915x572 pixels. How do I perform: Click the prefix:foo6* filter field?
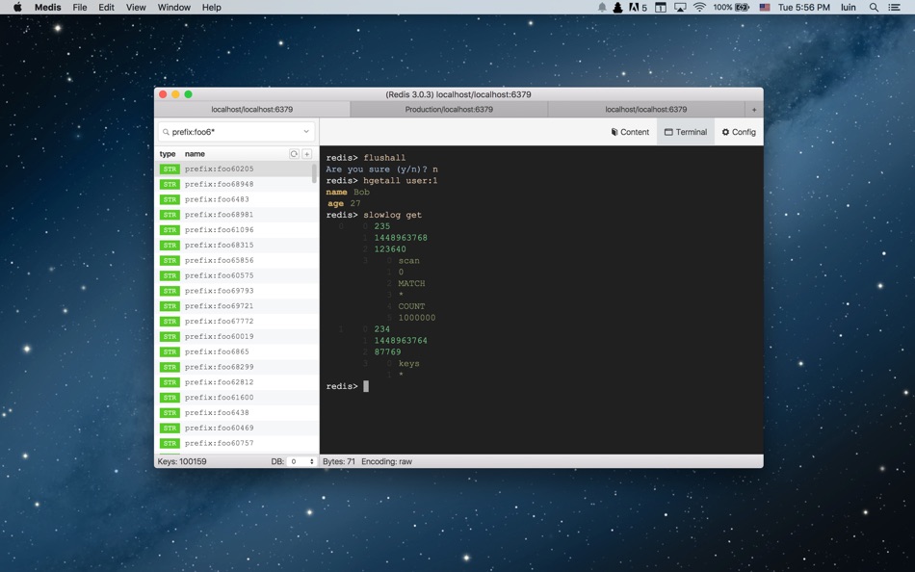tap(236, 132)
